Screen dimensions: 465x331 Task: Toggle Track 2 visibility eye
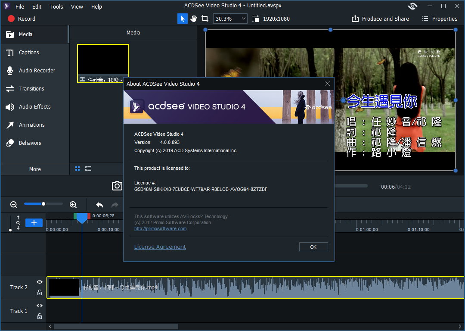point(40,282)
